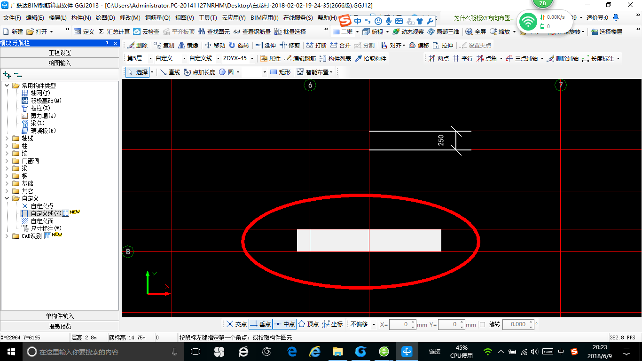Click 两点 two-point auxiliary axis

438,59
